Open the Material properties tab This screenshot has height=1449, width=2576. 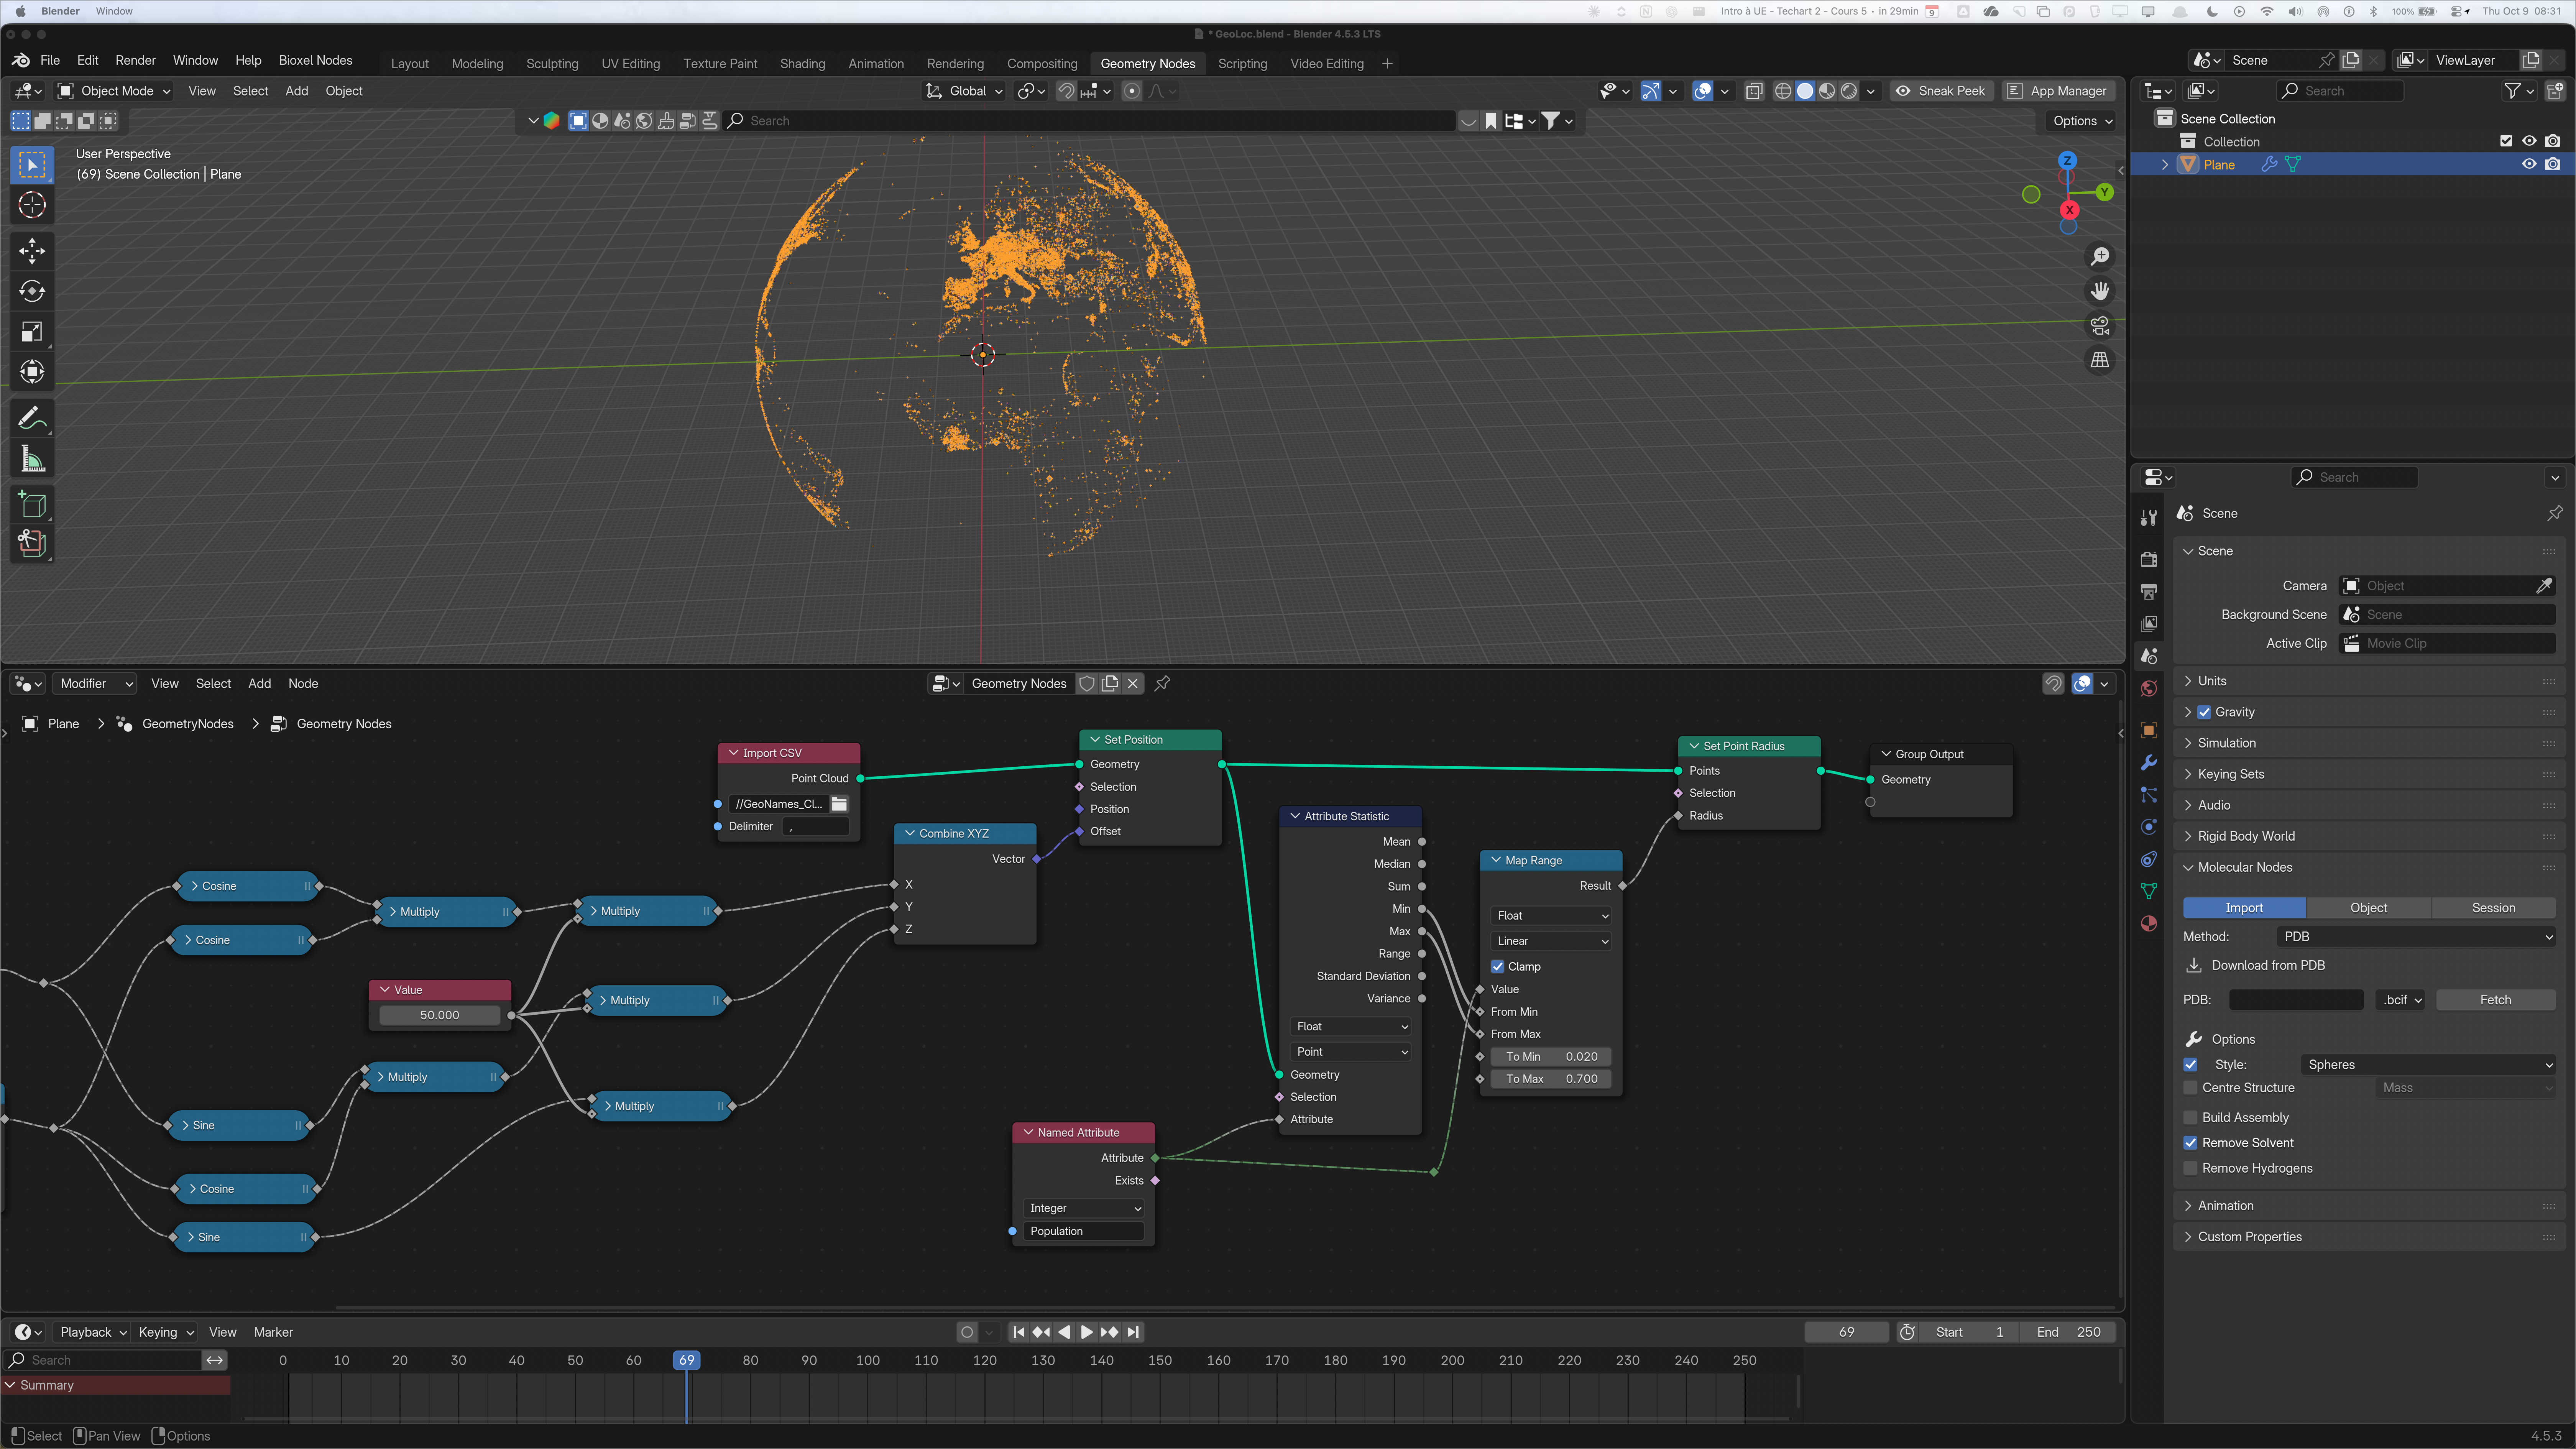2149,923
